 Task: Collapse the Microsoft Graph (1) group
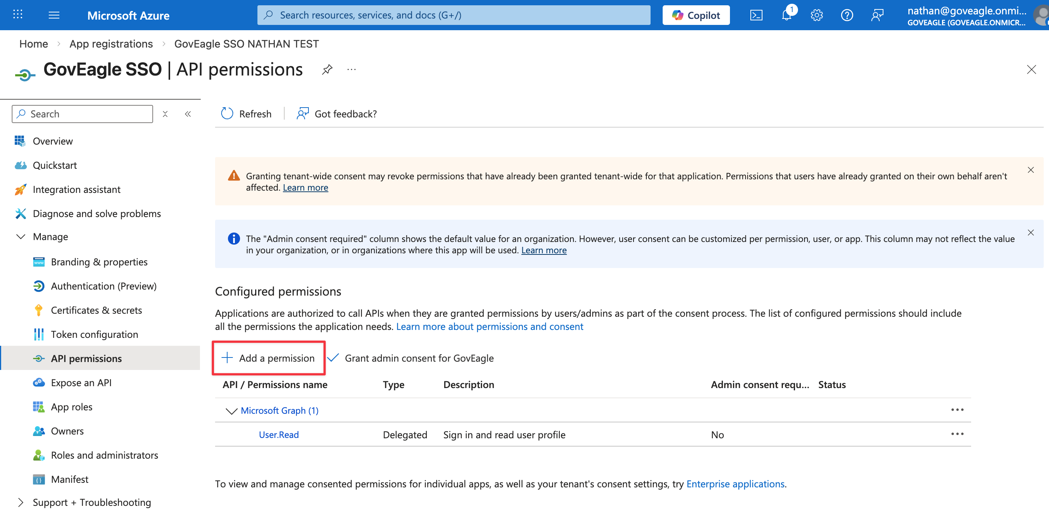(231, 411)
